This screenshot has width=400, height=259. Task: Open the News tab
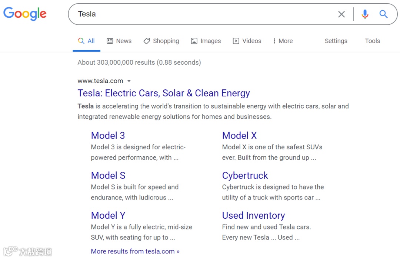click(x=119, y=41)
